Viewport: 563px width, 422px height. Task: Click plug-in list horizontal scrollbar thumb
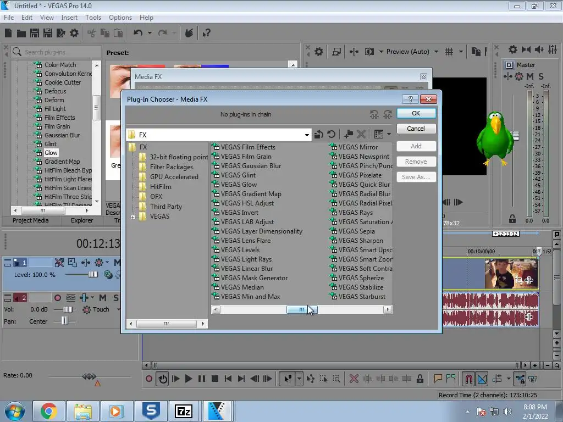302,310
